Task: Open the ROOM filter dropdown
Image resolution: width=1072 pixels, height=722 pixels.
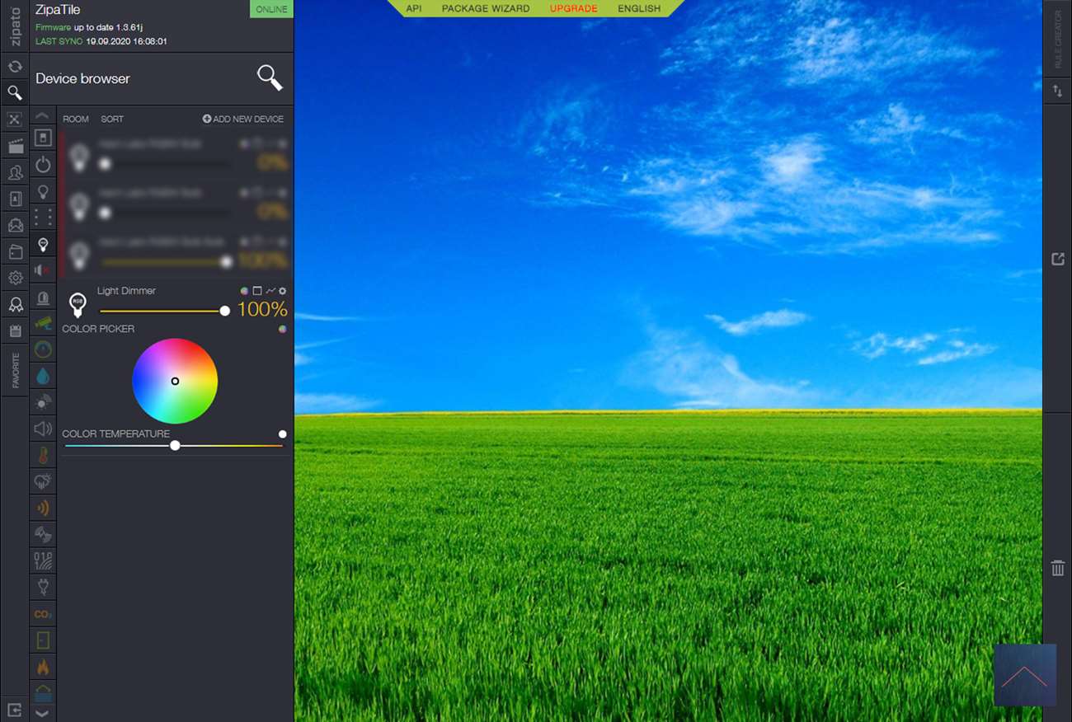Action: [76, 120]
